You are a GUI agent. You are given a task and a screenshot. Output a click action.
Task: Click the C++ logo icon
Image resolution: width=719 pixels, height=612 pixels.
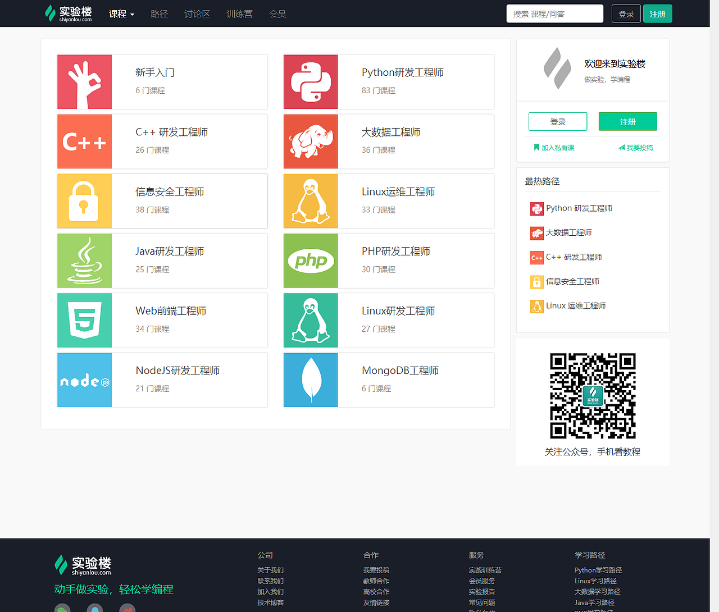(84, 141)
